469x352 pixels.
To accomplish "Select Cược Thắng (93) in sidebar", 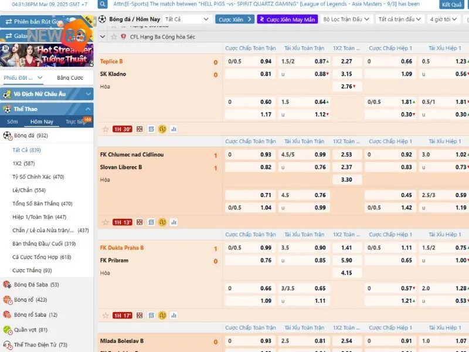I will [x=32, y=270].
